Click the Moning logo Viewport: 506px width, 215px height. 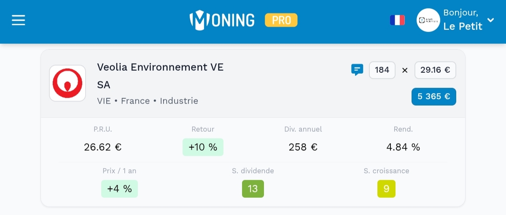(x=222, y=20)
